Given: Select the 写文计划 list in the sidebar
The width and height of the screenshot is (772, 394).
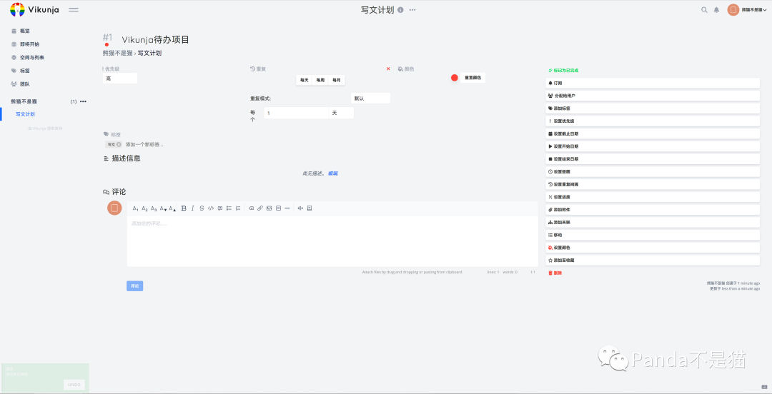Looking at the screenshot, I should coord(25,114).
